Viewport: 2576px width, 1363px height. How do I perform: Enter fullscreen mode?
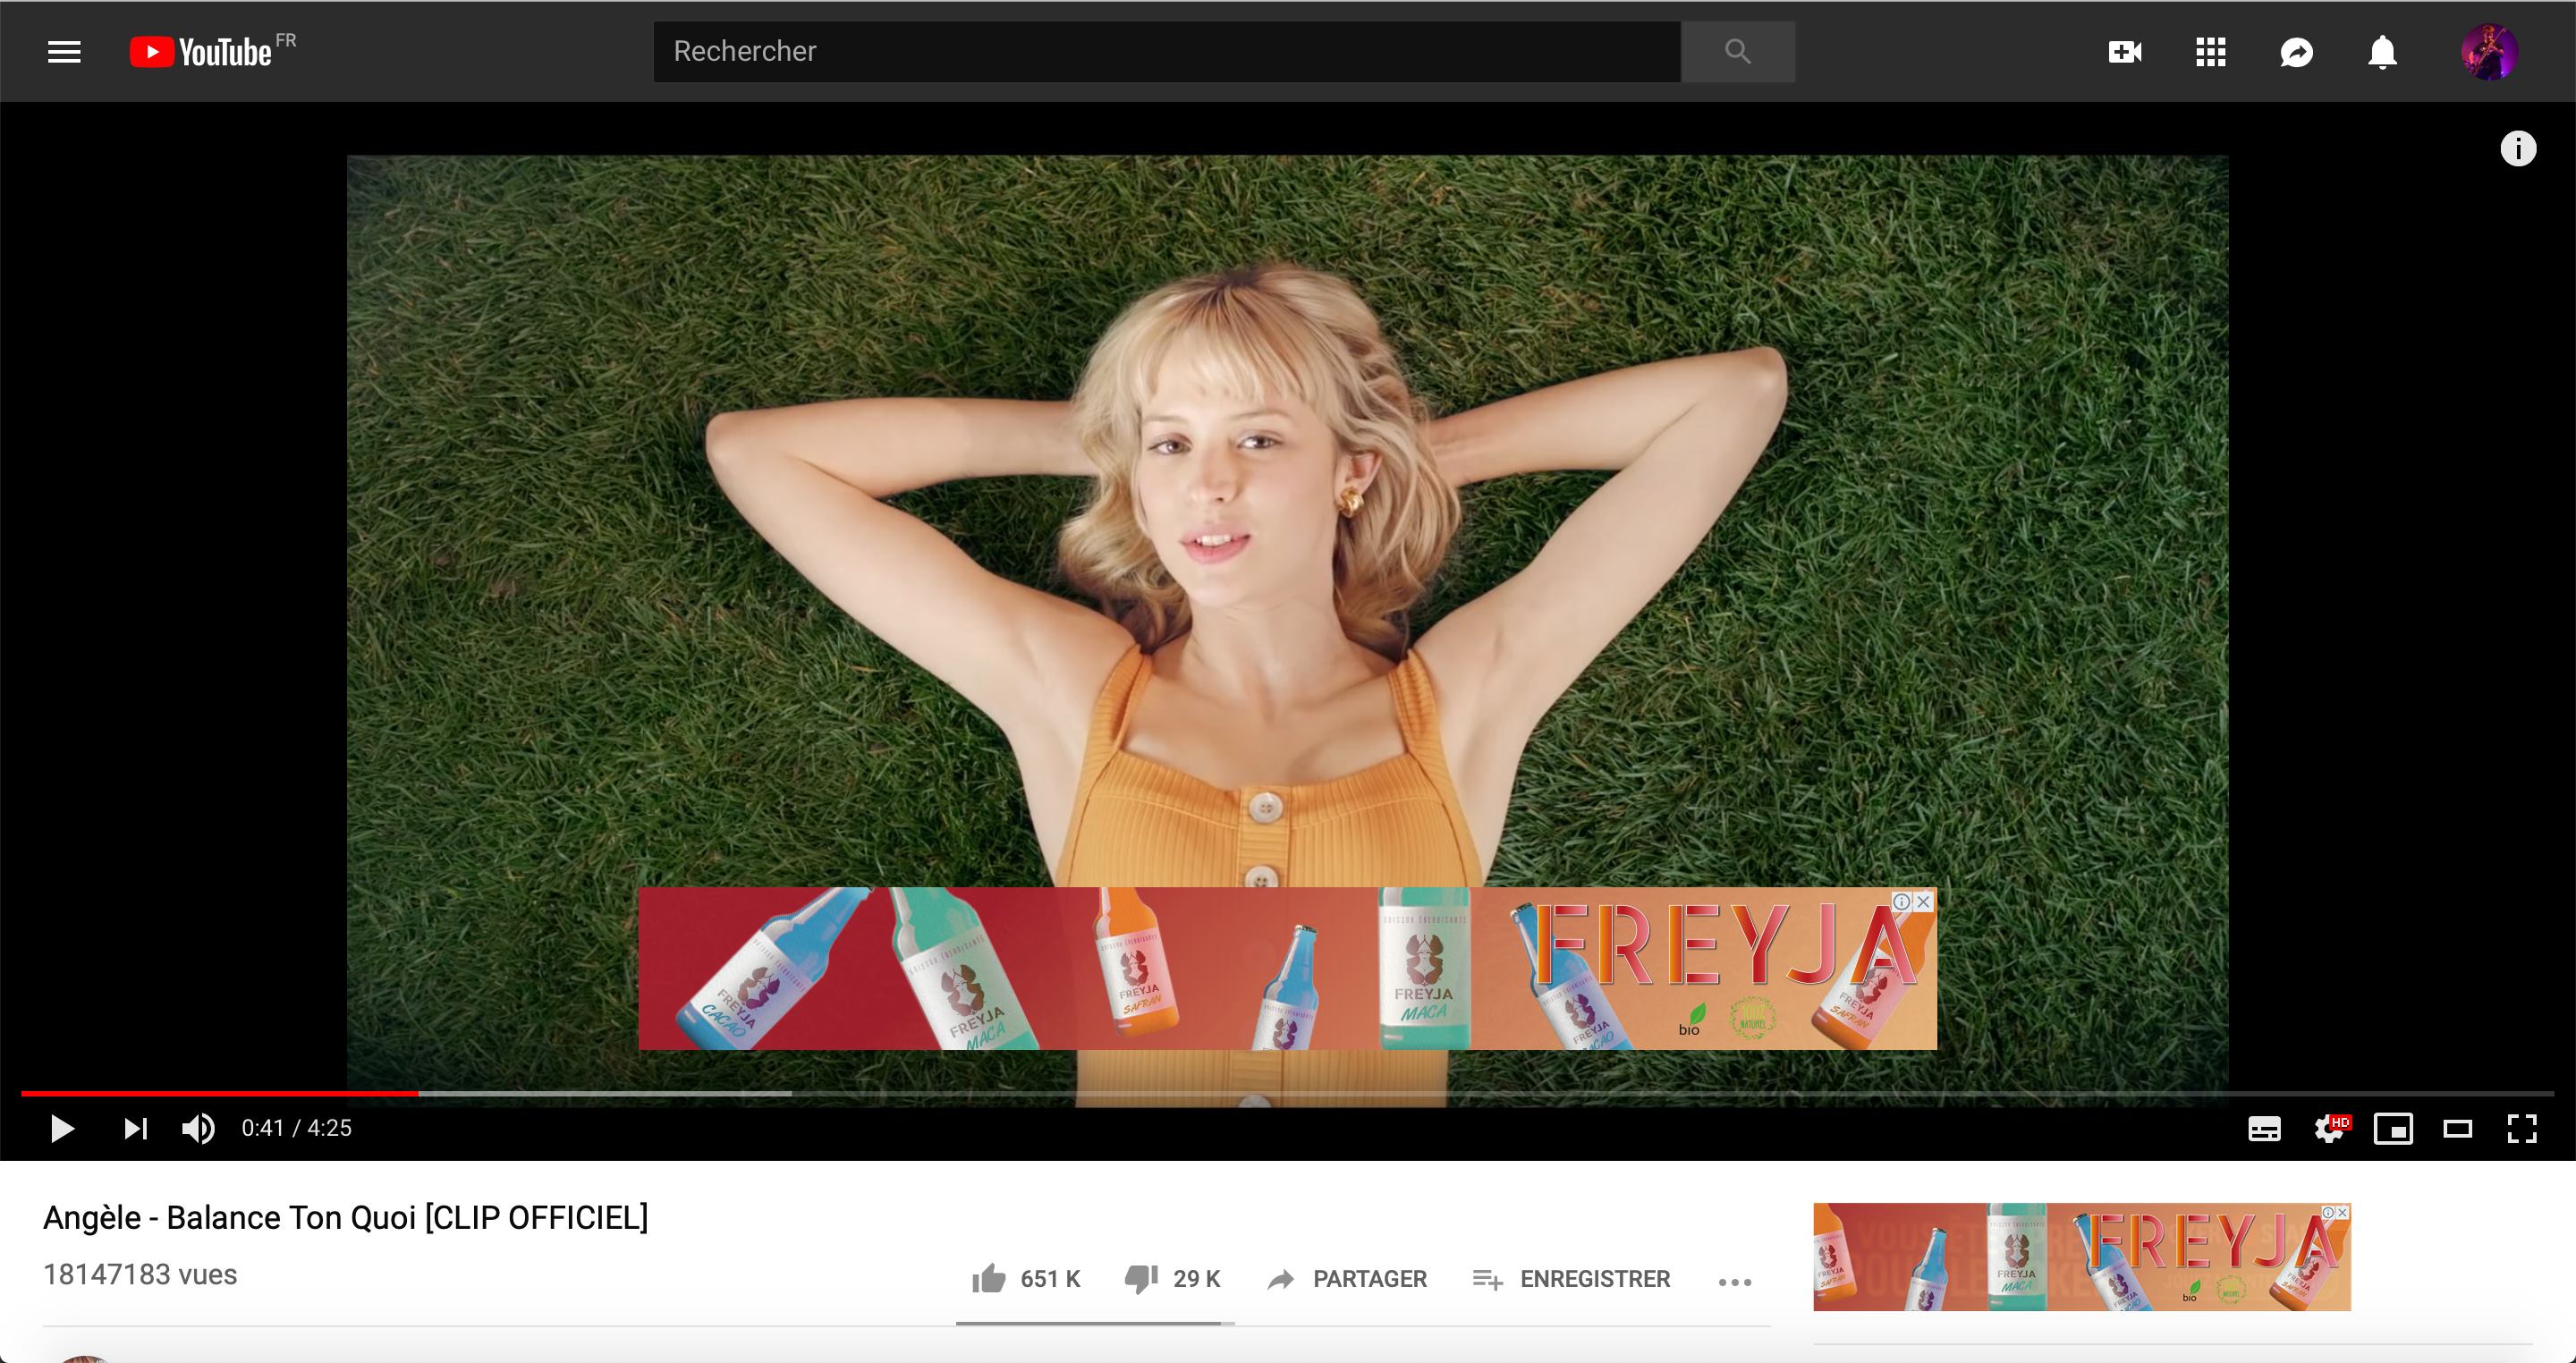2522,1129
